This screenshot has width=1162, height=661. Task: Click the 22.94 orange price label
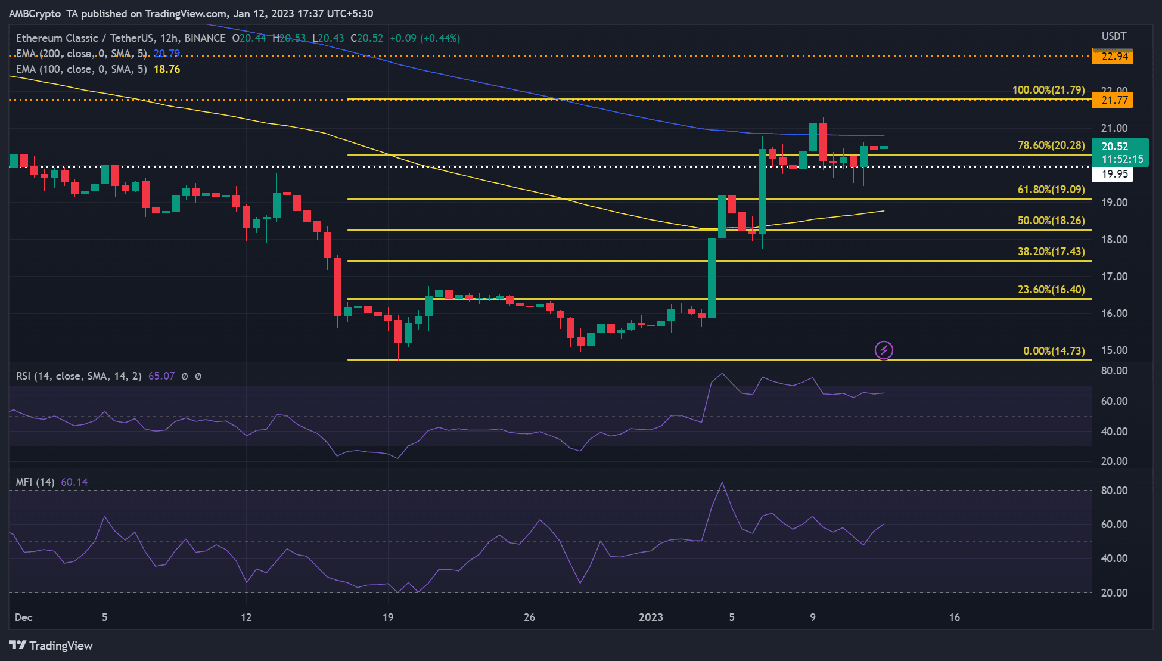[x=1113, y=57]
